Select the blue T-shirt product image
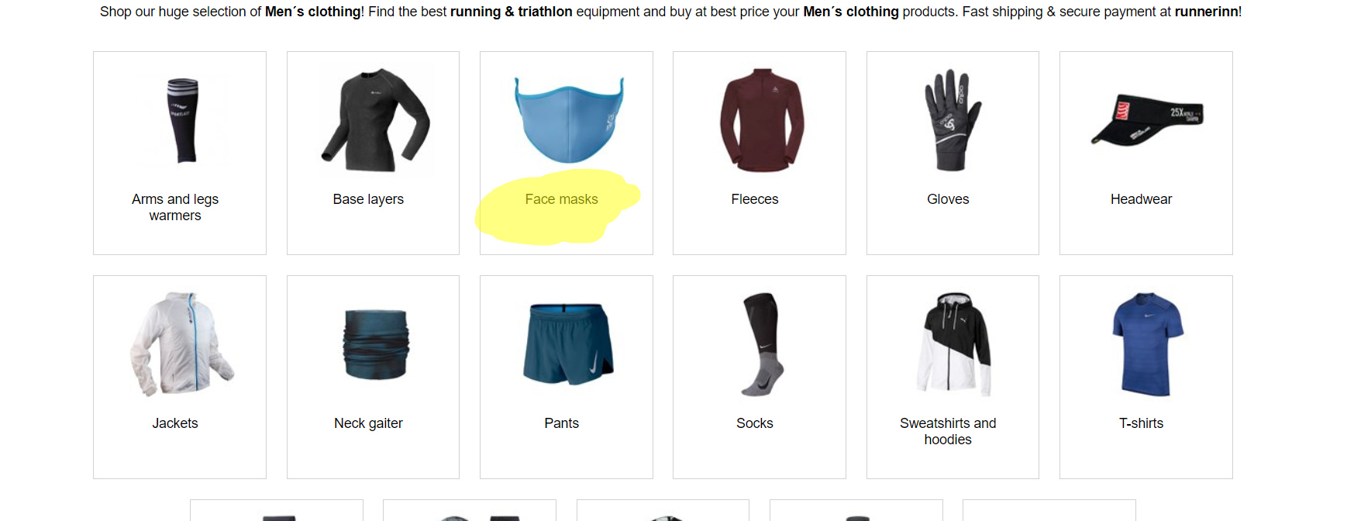 pyautogui.click(x=1148, y=344)
